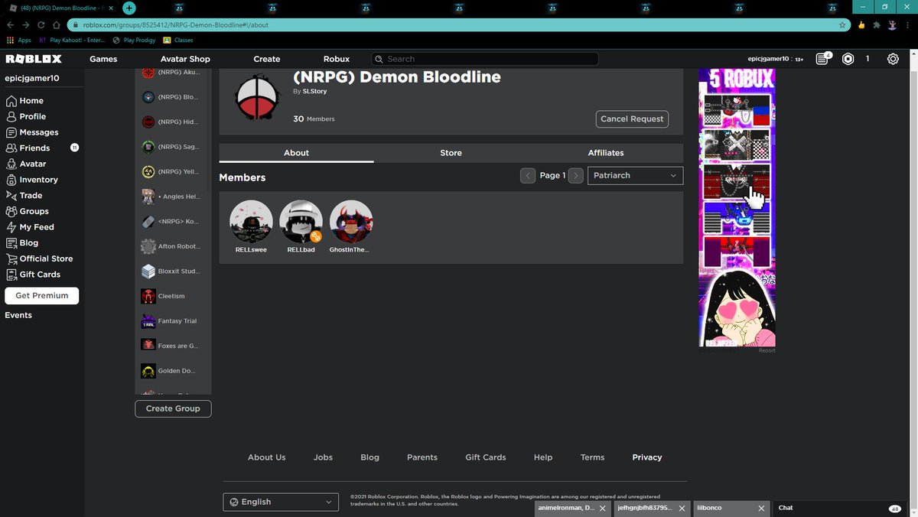The height and width of the screenshot is (517, 918).
Task: Open the Create menu item
Action: (267, 59)
